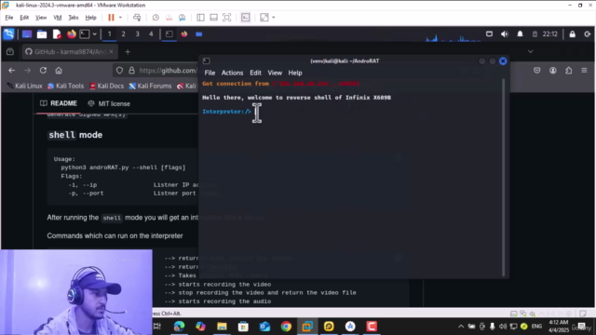Select the README tab on GitHub page

click(x=59, y=103)
